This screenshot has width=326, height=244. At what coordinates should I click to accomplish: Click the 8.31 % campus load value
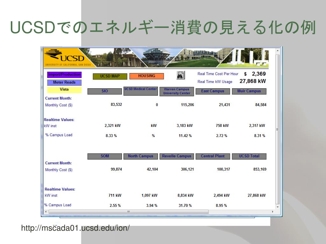[259, 136]
